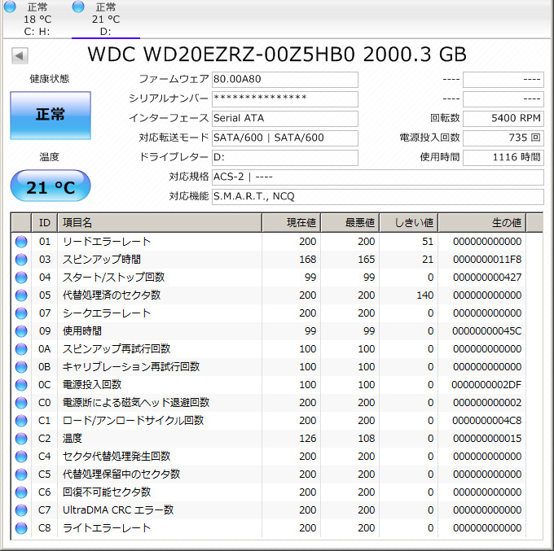The height and width of the screenshot is (551, 554).
Task: Click status orb for ID 03 row
Action: 21,260
